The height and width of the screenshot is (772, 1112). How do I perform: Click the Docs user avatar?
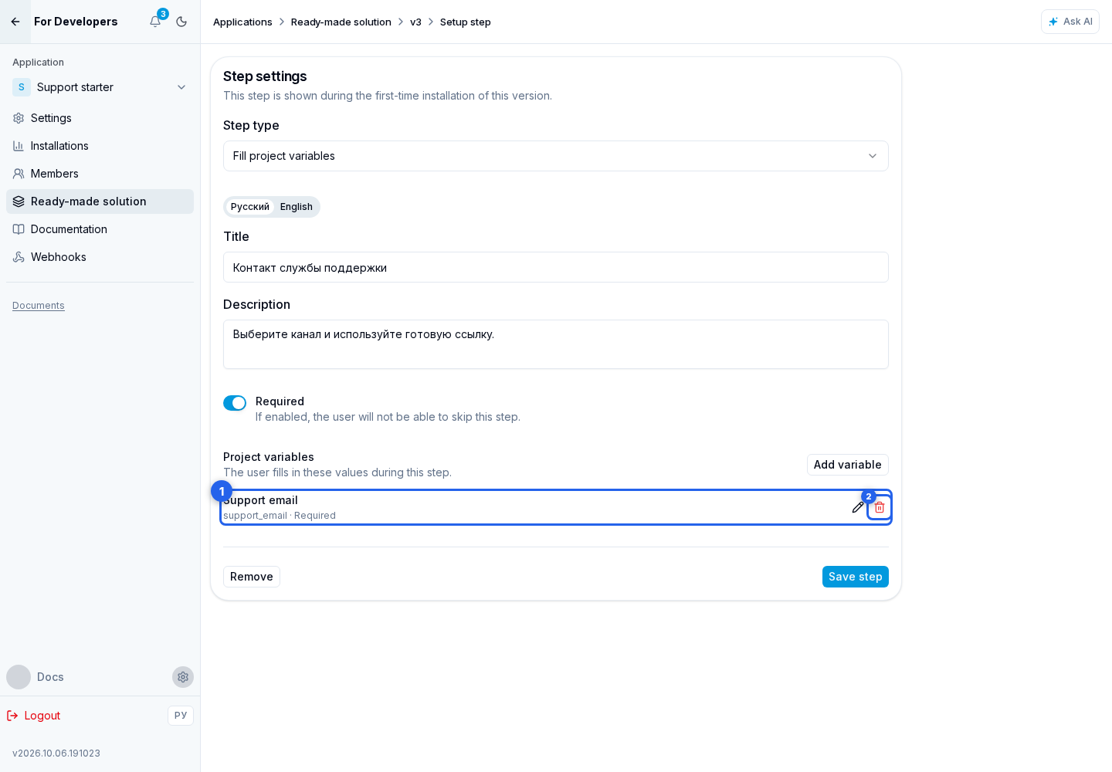[x=19, y=677]
